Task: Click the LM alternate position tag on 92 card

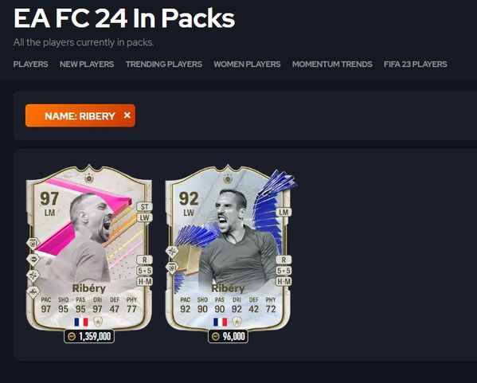Action: click(283, 212)
